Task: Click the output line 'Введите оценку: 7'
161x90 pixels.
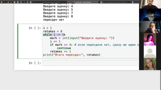Action: [x=58, y=13]
